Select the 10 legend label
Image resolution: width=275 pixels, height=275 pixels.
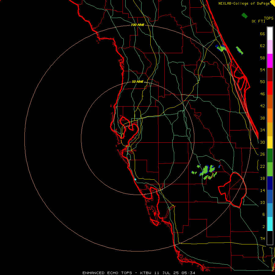click(262, 203)
